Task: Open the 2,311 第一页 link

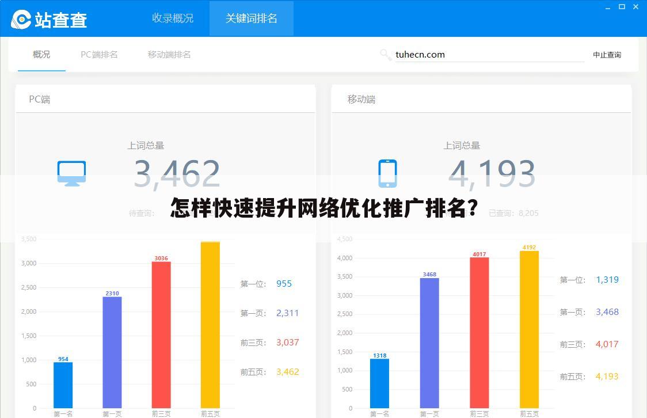Action: click(288, 313)
